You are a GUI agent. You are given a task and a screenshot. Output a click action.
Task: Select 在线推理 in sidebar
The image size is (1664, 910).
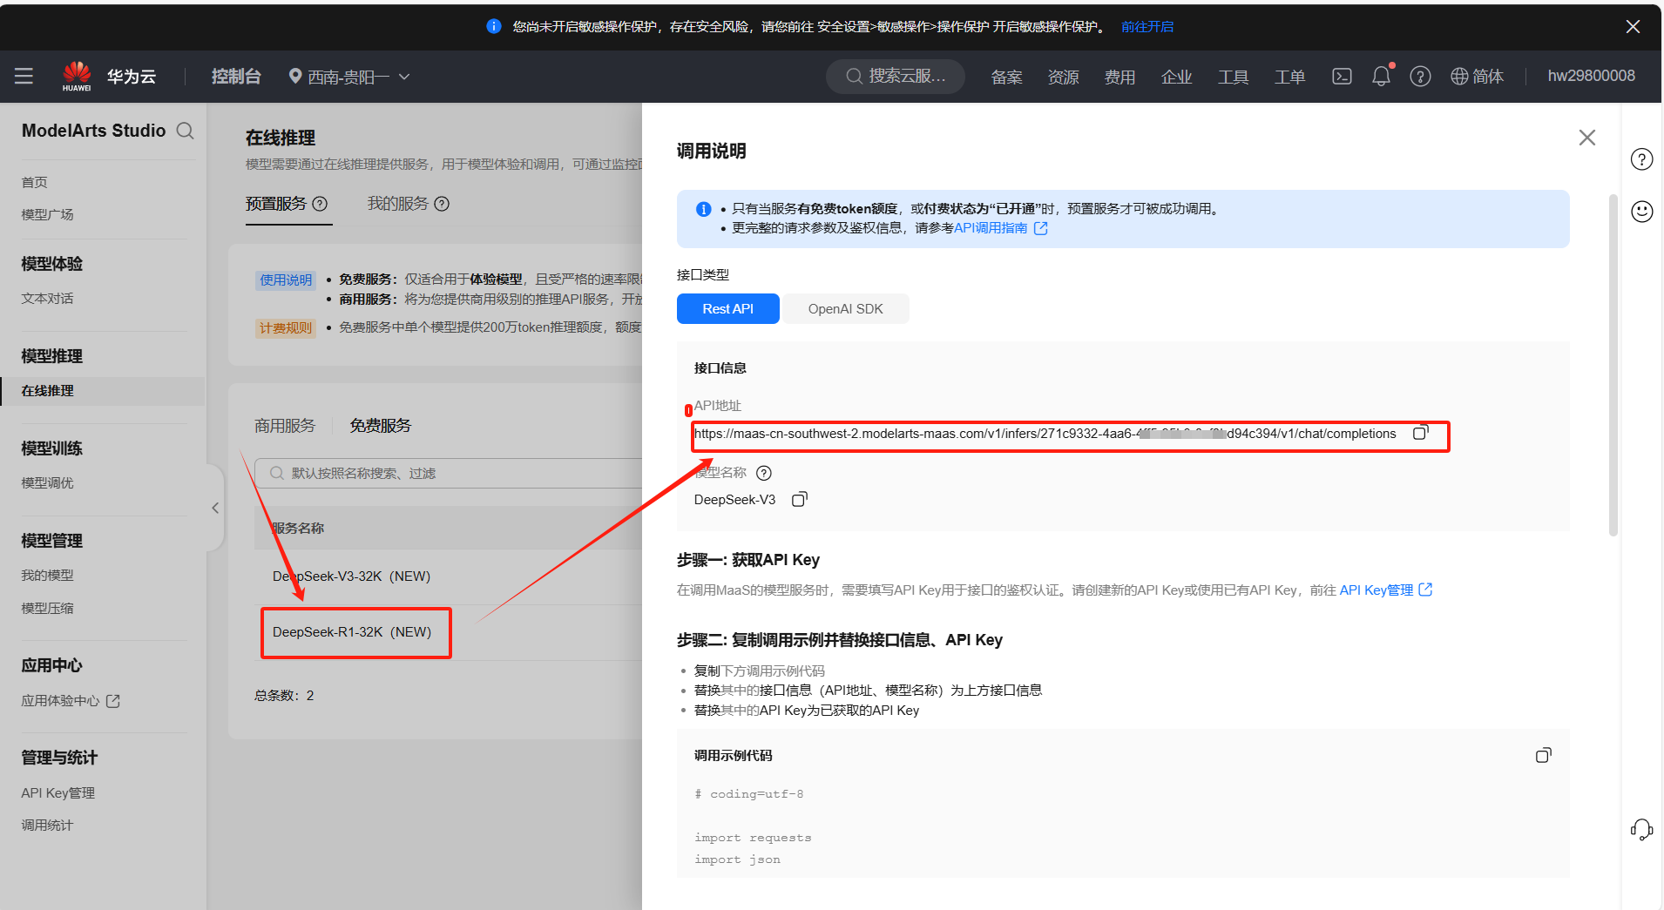[103, 391]
